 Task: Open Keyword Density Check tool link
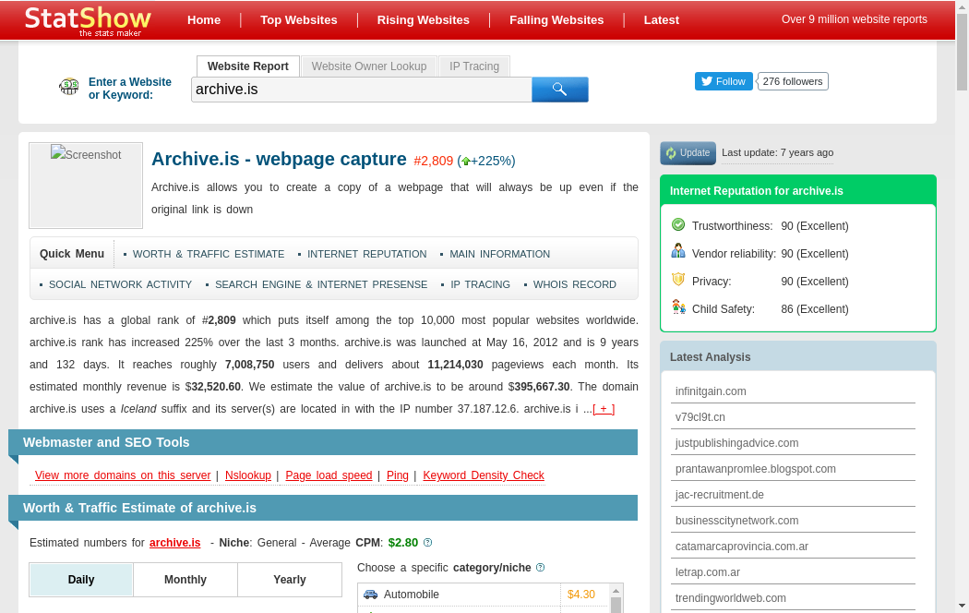[484, 475]
